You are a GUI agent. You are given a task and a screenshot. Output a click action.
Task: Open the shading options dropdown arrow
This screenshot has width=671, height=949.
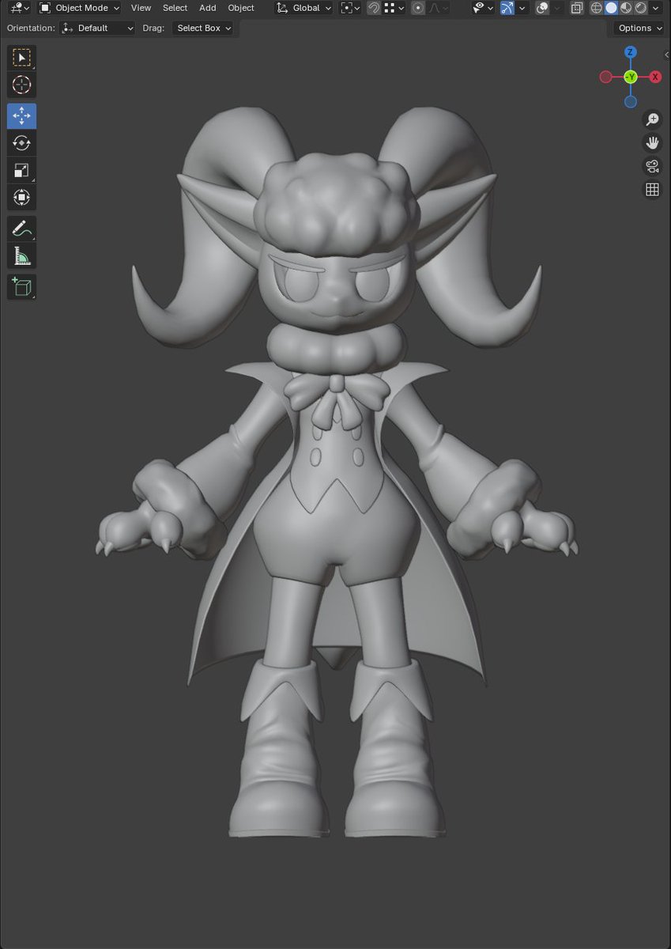pos(656,8)
